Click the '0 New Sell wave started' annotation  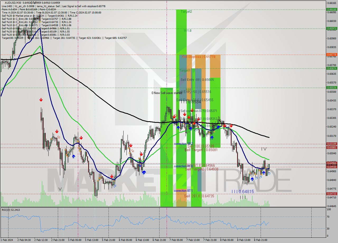click(167, 93)
